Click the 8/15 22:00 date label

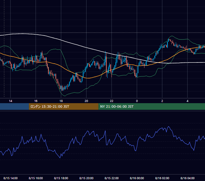(x=112, y=178)
